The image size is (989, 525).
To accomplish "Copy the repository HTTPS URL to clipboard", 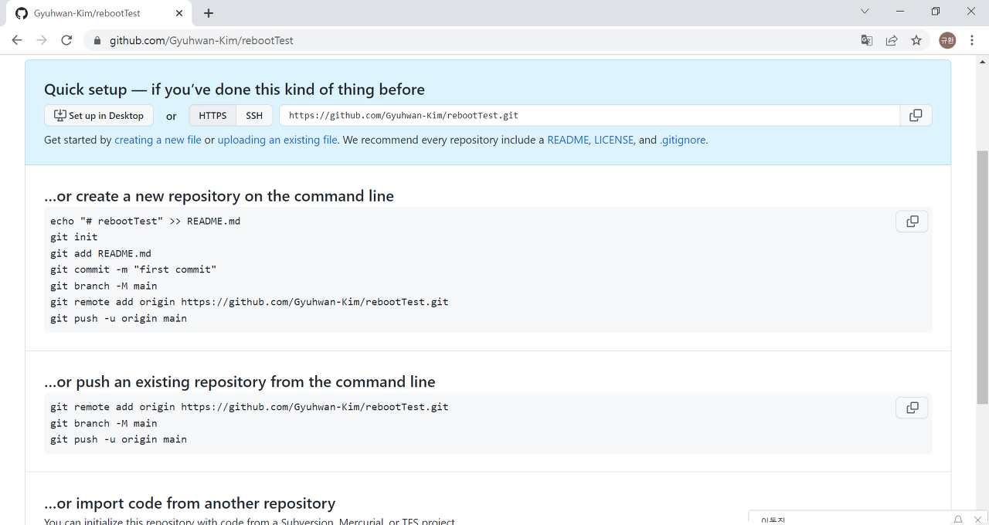I will 916,116.
